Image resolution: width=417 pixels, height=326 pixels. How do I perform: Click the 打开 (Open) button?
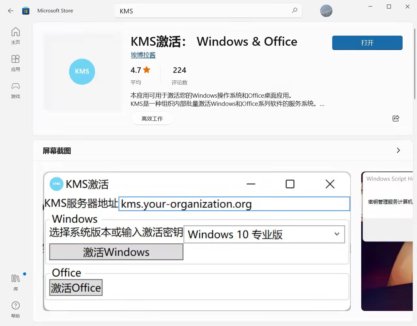[367, 42]
